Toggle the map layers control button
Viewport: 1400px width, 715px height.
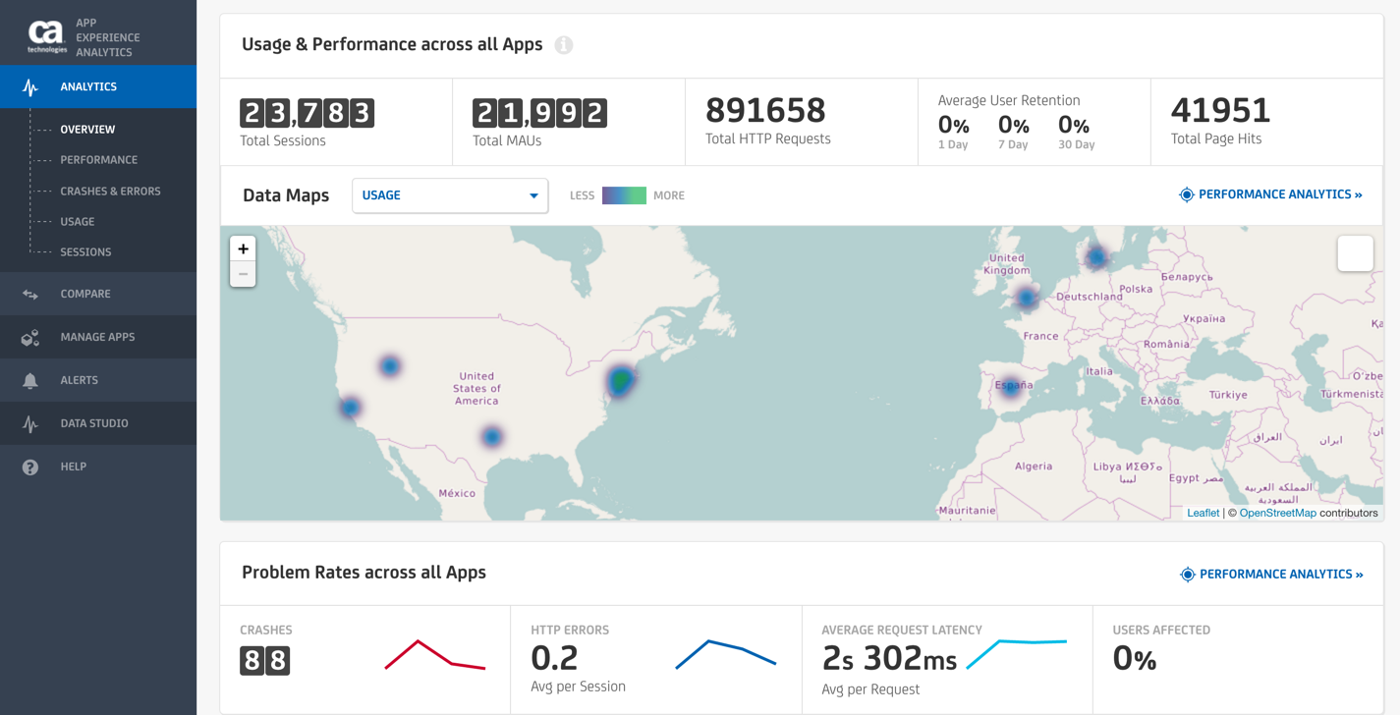[1355, 253]
